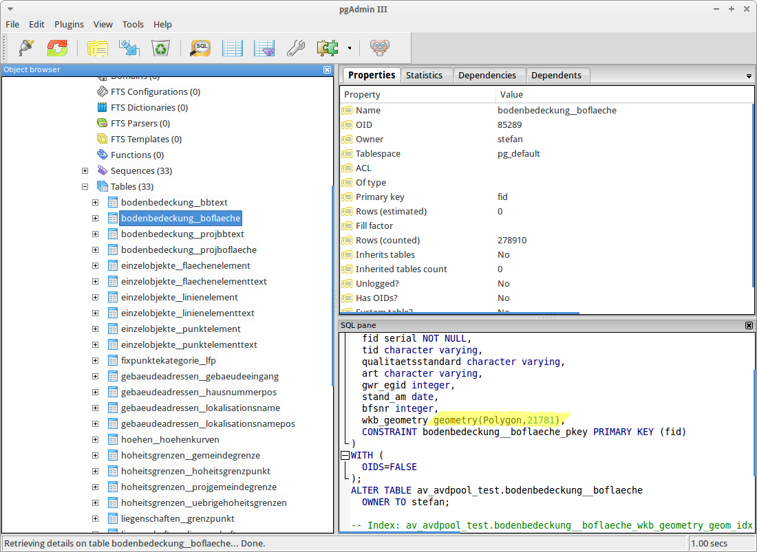Open the SQL query tool
The image size is (757, 552).
click(x=200, y=47)
